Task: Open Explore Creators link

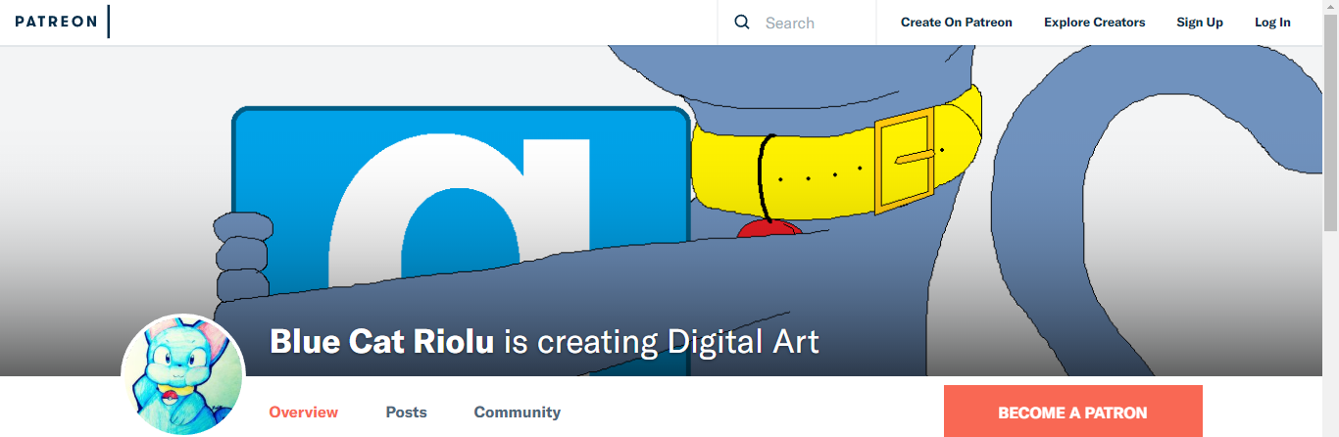Action: pyautogui.click(x=1094, y=23)
